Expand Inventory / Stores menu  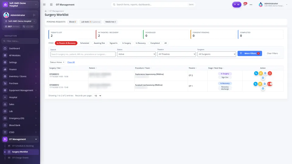pyautogui.click(x=20, y=76)
